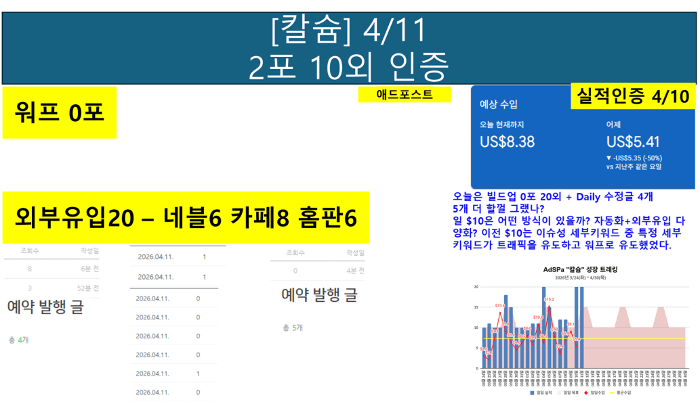Screen dimensions: 700x402
Task: Click the blue 일일 실적 legend square
Action: 532,393
